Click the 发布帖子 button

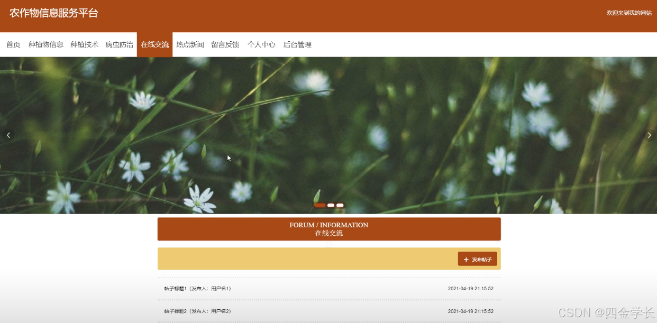(477, 259)
